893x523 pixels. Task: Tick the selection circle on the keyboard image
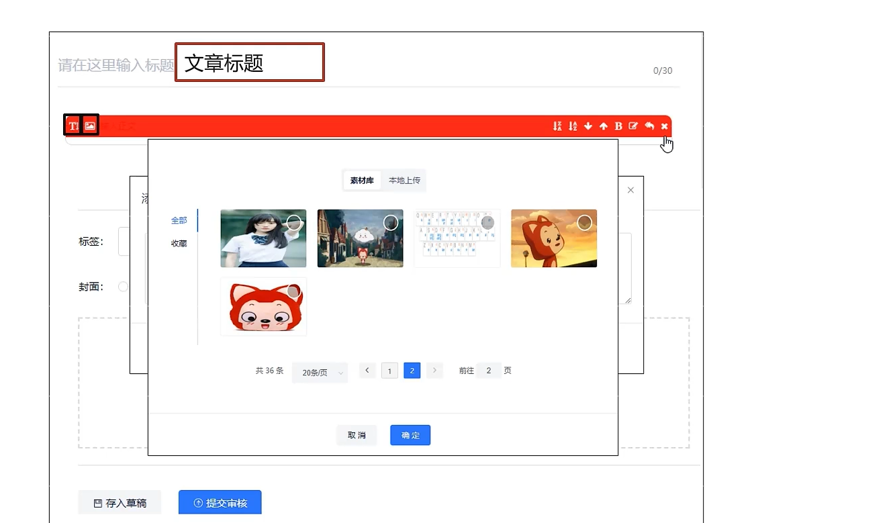pos(487,223)
